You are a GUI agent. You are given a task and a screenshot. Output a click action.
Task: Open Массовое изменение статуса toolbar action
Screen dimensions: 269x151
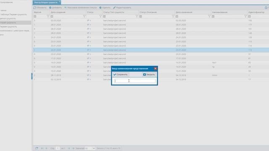pyautogui.click(x=80, y=8)
